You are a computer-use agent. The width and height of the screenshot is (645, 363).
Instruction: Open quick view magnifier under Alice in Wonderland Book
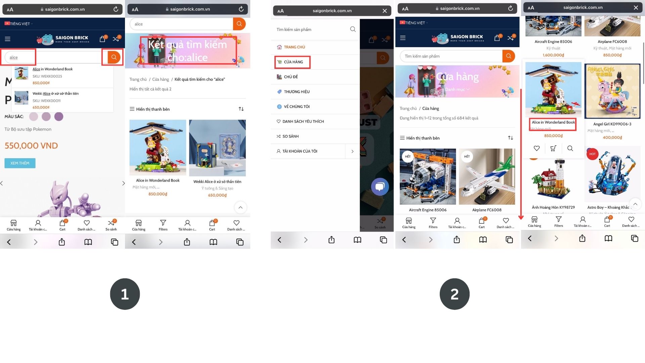pyautogui.click(x=570, y=148)
